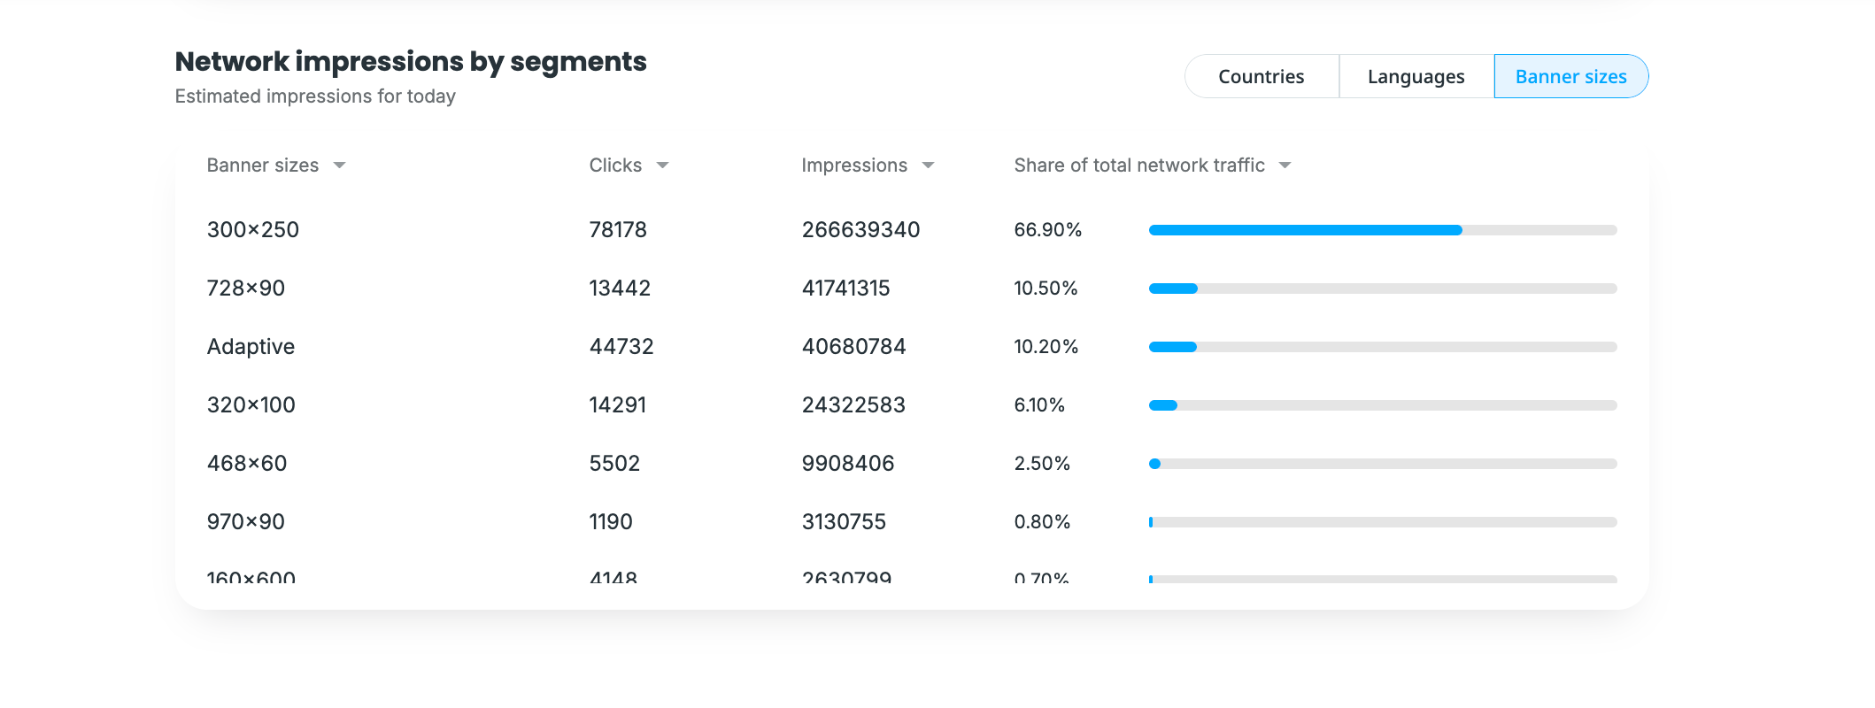This screenshot has width=1875, height=708.
Task: Click sort arrow beside Share of traffic
Action: click(x=1285, y=165)
